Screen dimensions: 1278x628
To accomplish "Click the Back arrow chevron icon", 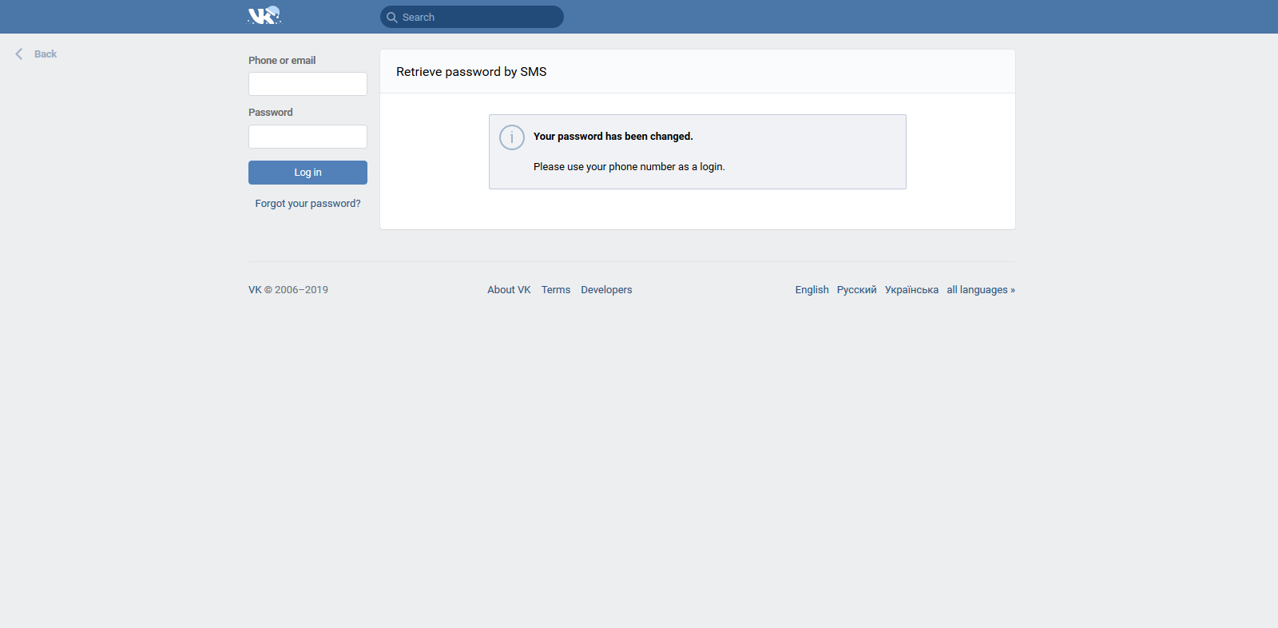I will pos(19,54).
